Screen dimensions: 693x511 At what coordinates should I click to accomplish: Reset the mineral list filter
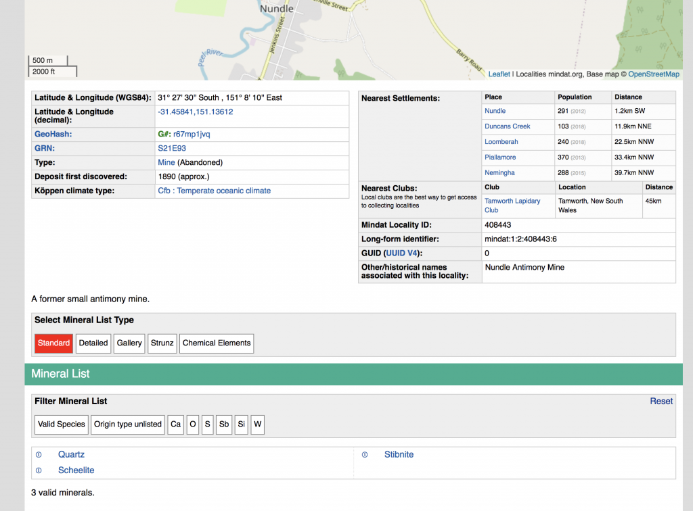click(x=661, y=401)
